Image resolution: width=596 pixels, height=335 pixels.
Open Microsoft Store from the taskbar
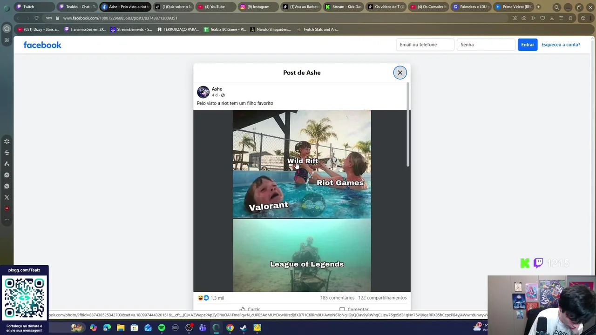tap(134, 328)
